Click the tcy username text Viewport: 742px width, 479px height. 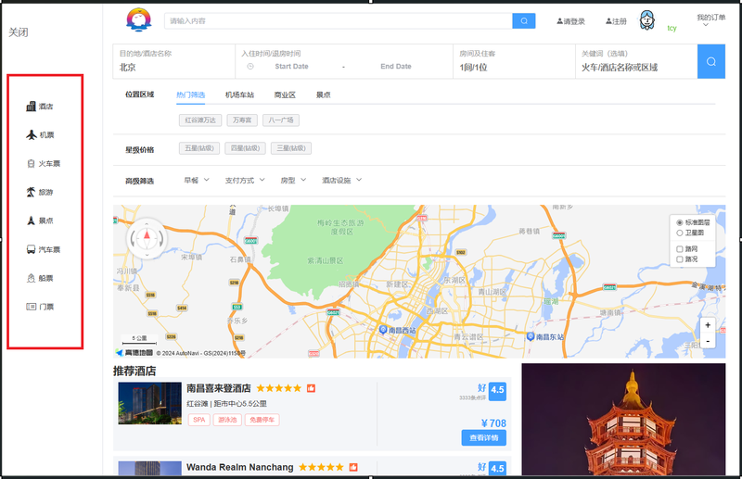[x=672, y=29]
